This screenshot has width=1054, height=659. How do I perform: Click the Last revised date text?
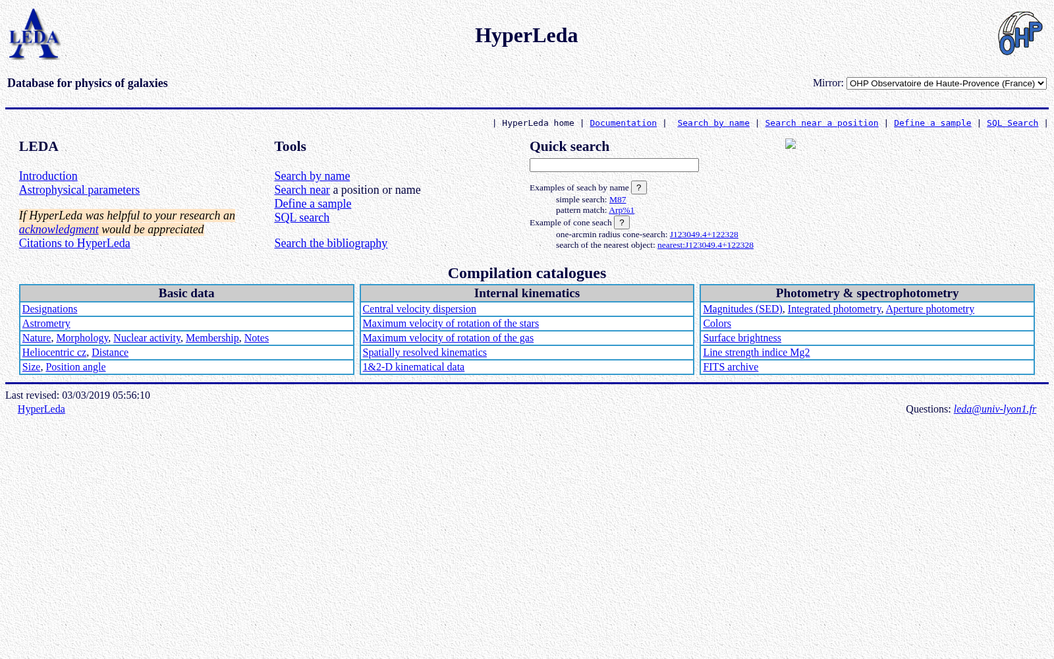[78, 395]
